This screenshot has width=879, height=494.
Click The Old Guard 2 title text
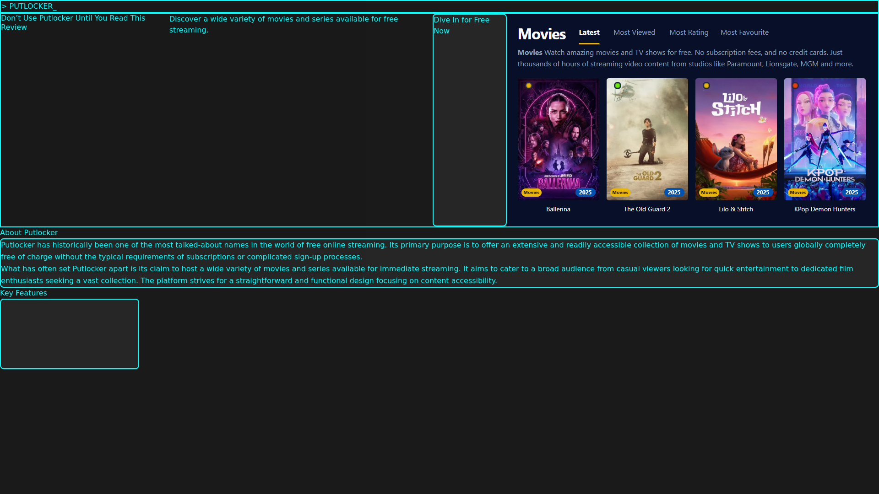[x=647, y=209]
